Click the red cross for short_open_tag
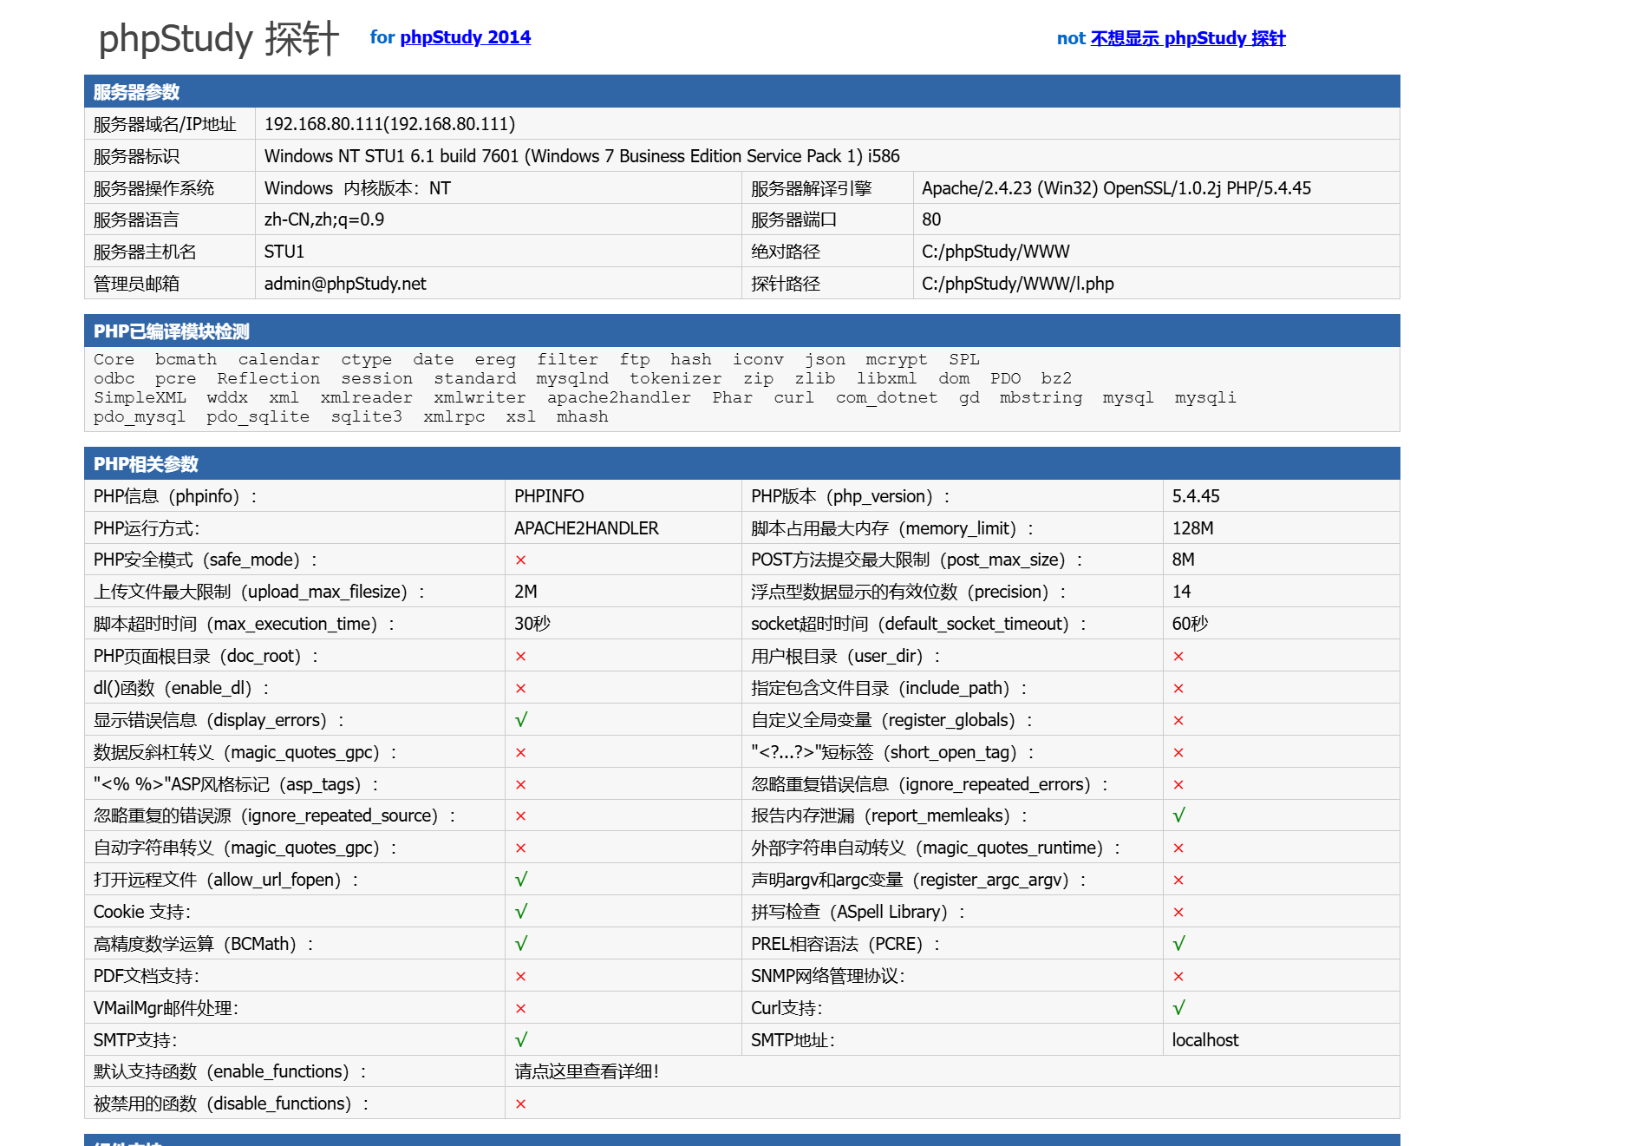This screenshot has height=1146, width=1645. pyautogui.click(x=1178, y=753)
